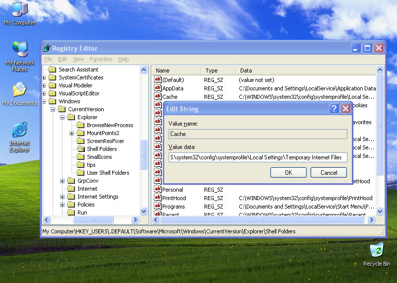The height and width of the screenshot is (283, 397).
Task: Click the values pane right scroll arrow
Action: [x=371, y=219]
